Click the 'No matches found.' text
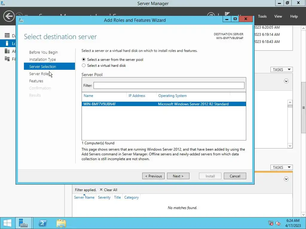 click(182, 208)
